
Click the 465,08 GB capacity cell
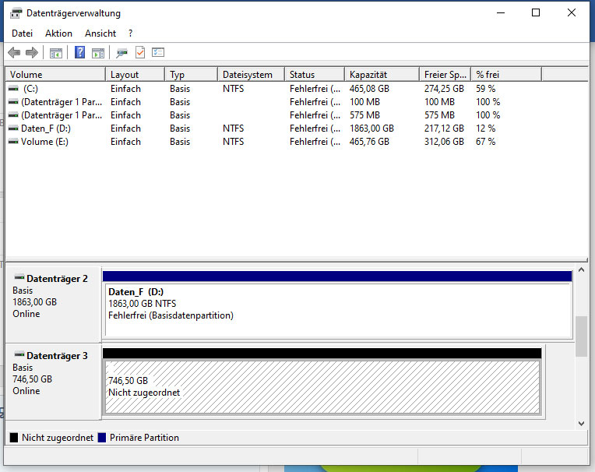pyautogui.click(x=369, y=89)
